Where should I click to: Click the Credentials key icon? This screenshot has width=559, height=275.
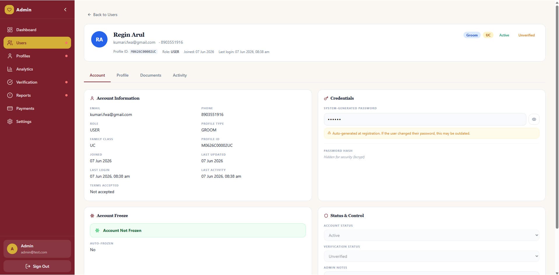click(x=326, y=98)
